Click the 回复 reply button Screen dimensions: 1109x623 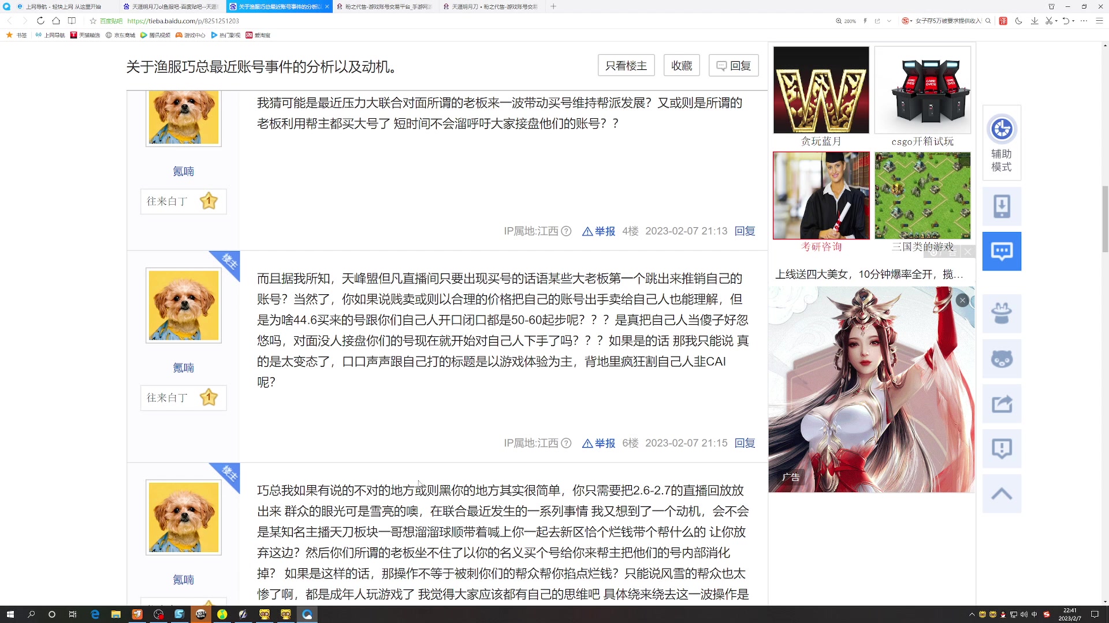tap(734, 65)
